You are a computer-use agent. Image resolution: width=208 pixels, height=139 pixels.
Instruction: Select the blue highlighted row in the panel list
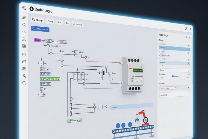coord(174,48)
